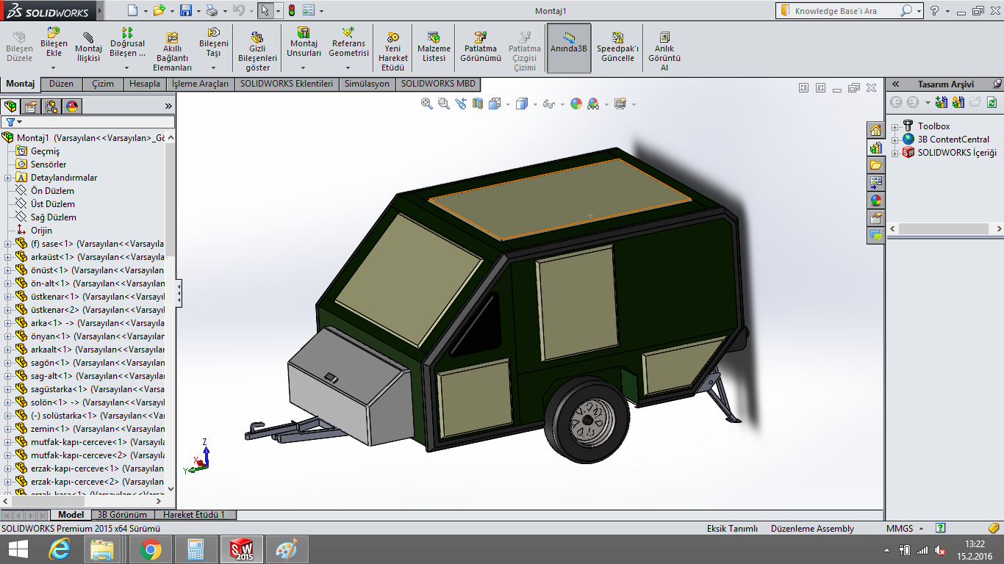Pin the Tasarım Arşivi task pane
Image resolution: width=1004 pixels, height=564 pixels.
[x=997, y=84]
